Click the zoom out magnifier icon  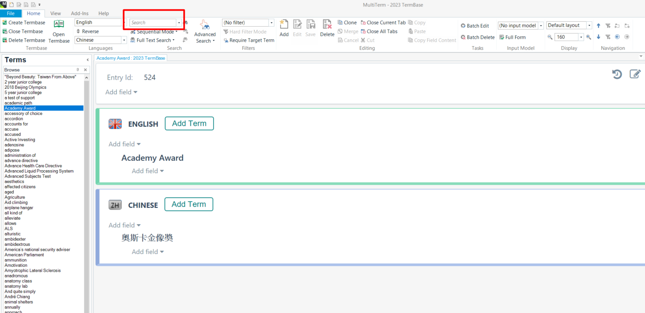550,37
